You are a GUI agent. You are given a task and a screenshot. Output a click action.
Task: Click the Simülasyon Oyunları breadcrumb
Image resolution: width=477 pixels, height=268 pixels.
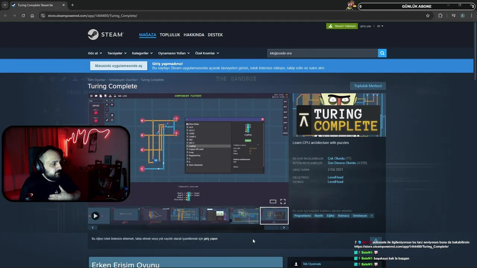[x=123, y=80]
